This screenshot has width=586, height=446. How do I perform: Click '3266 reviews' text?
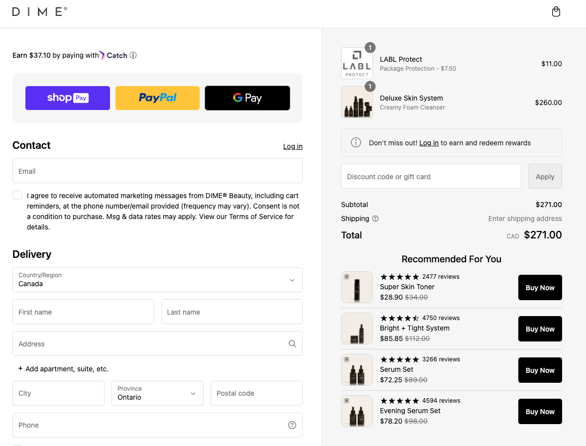(x=441, y=359)
